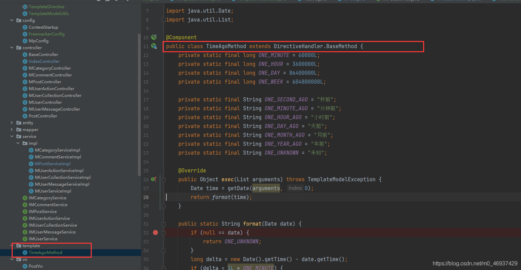Open MUserMessageServiceImpl file
Screen dimensions: 521x270
coord(62,184)
